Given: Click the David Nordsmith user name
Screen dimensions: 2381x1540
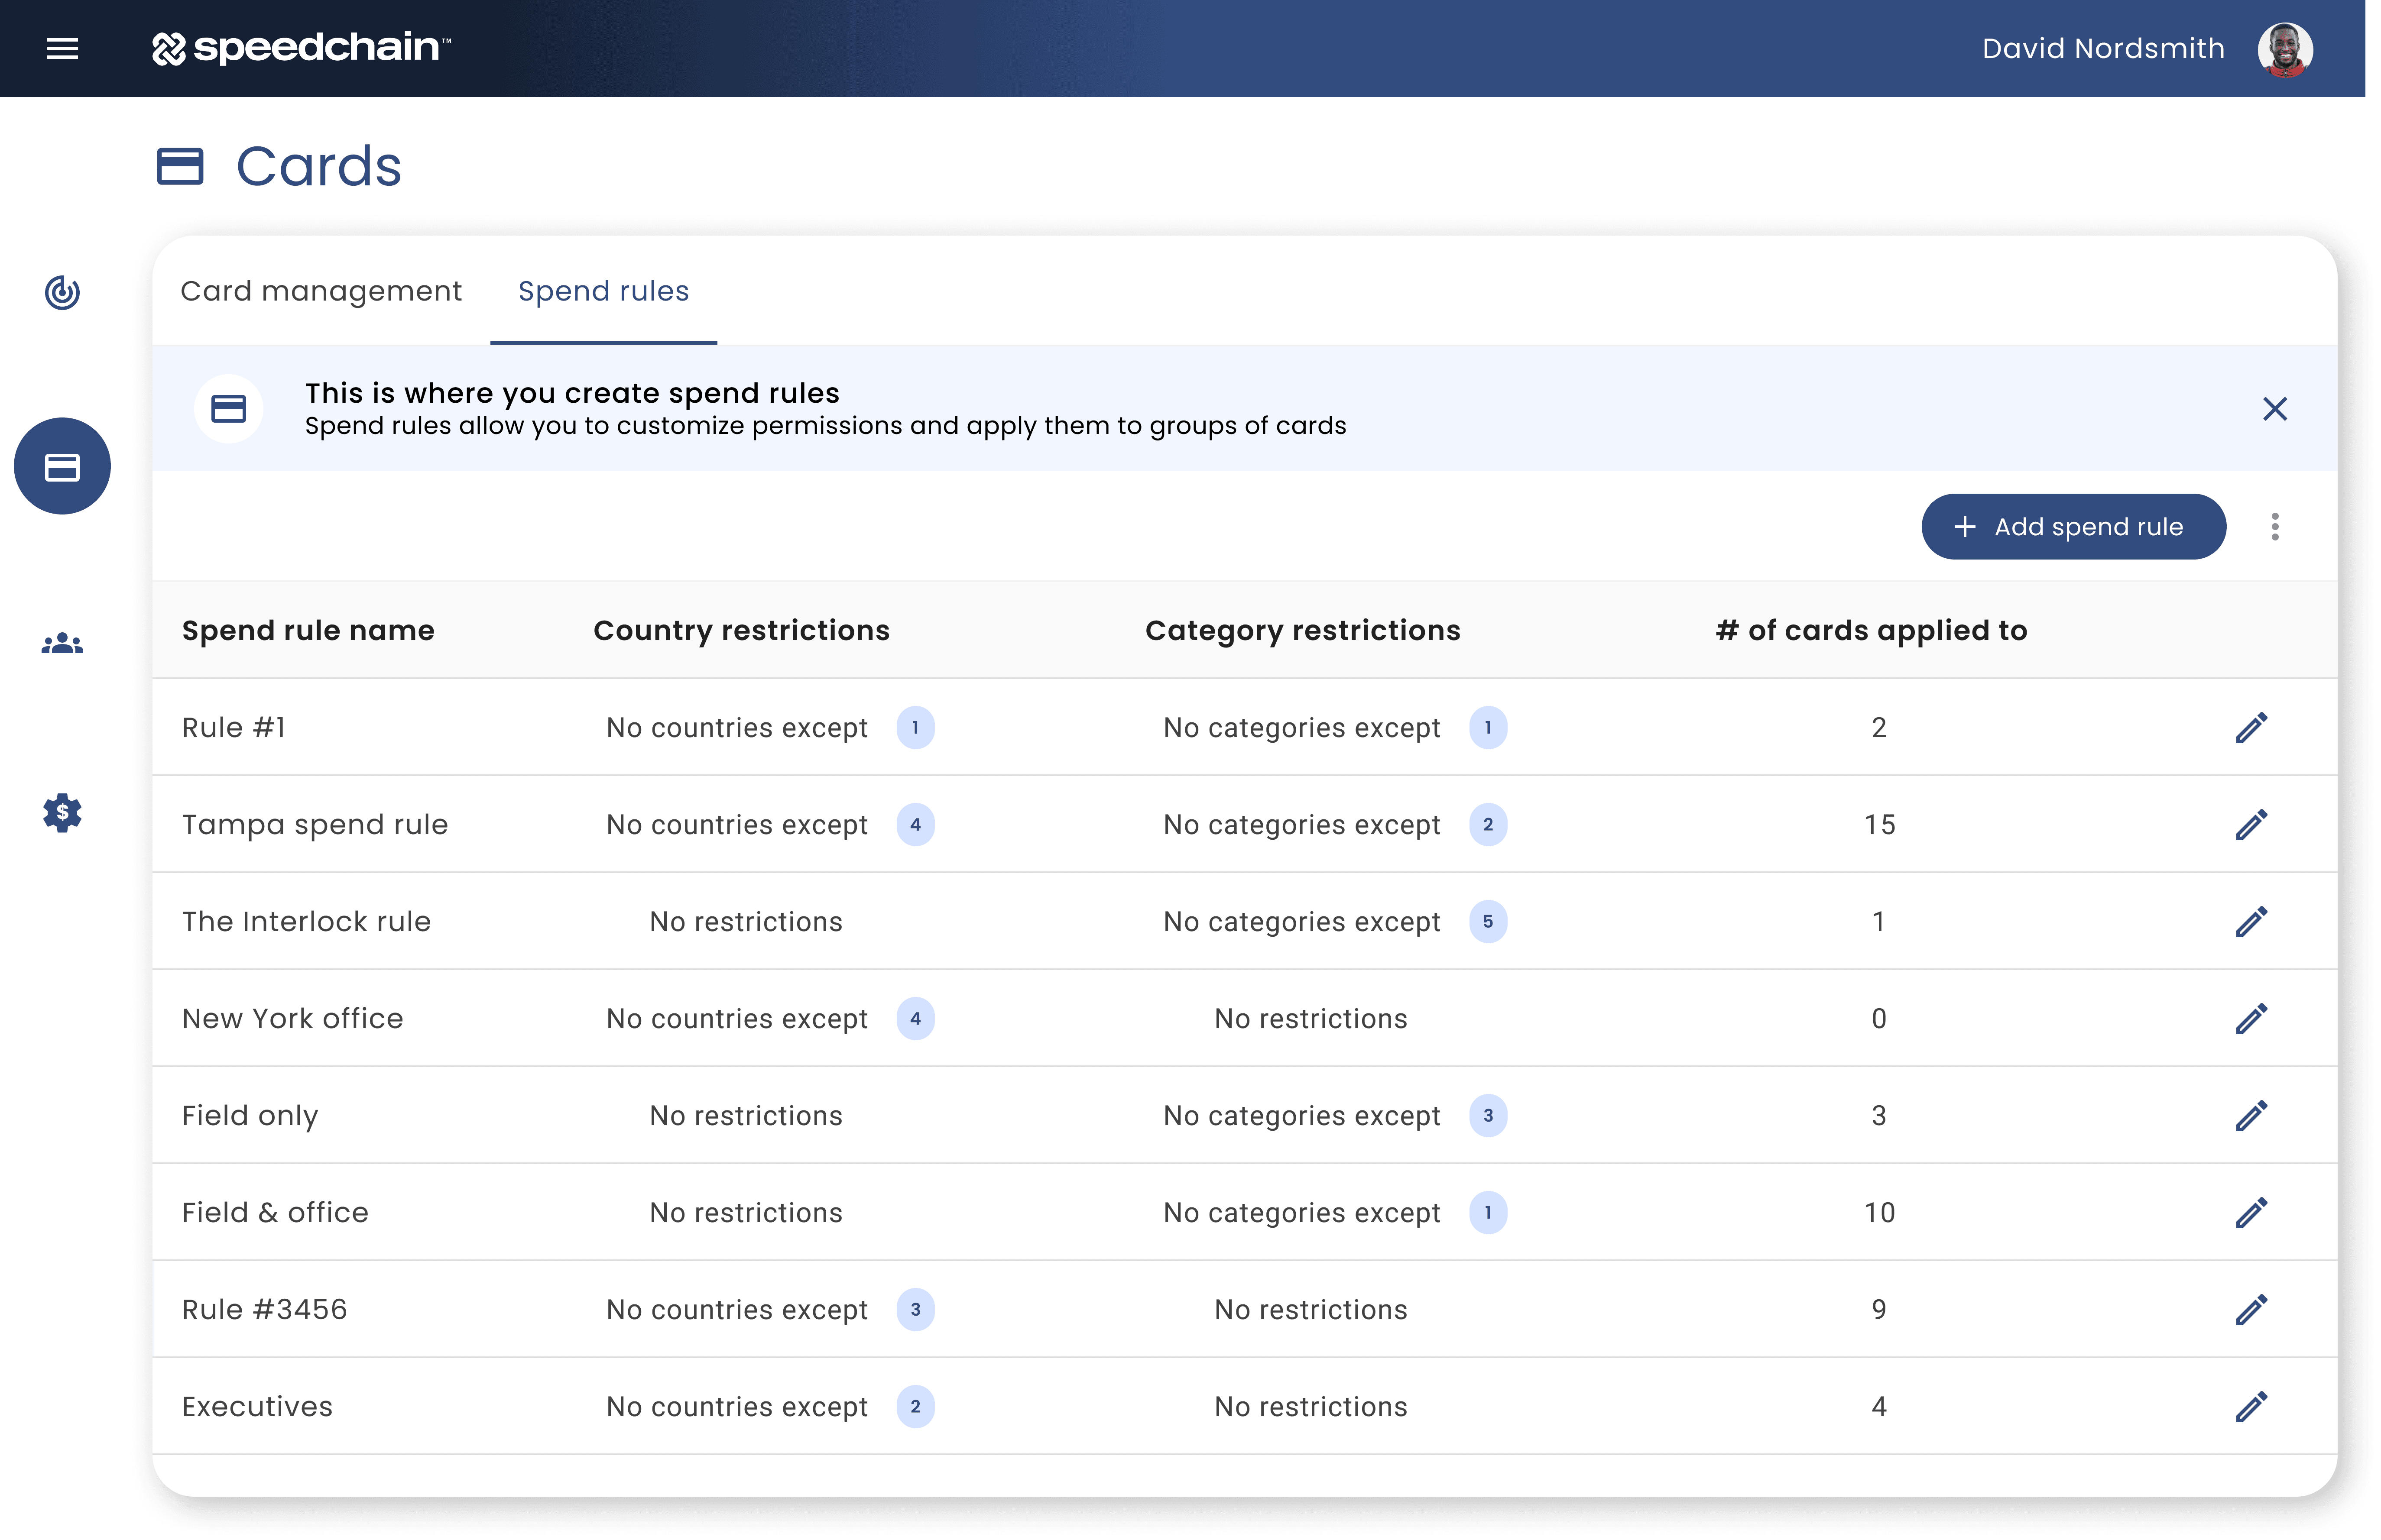Looking at the screenshot, I should coord(2103,49).
